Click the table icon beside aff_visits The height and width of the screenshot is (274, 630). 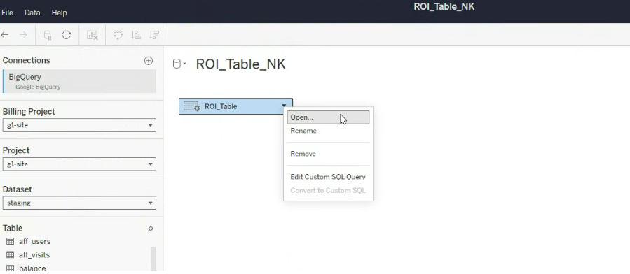[10, 254]
